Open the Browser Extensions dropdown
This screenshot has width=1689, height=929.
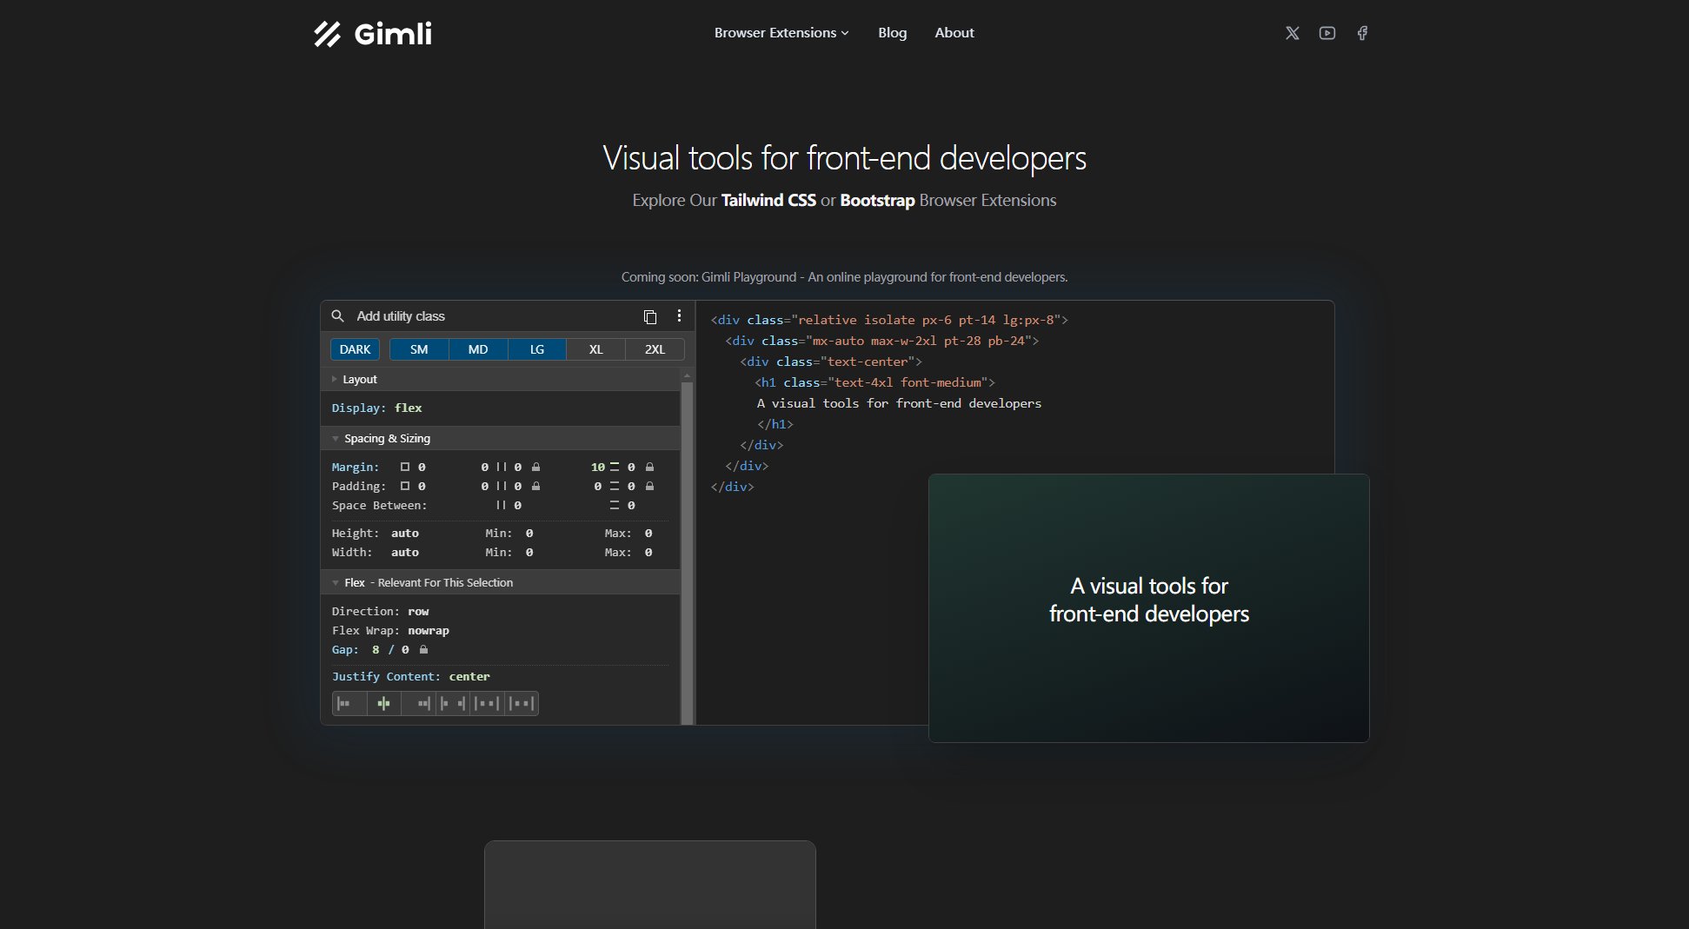[781, 33]
